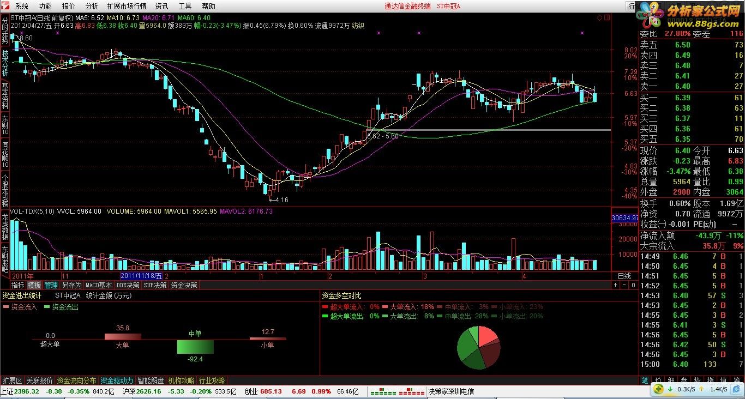Select the 笔 tick tab in quote panel
The height and width of the screenshot is (399, 745).
click(645, 380)
